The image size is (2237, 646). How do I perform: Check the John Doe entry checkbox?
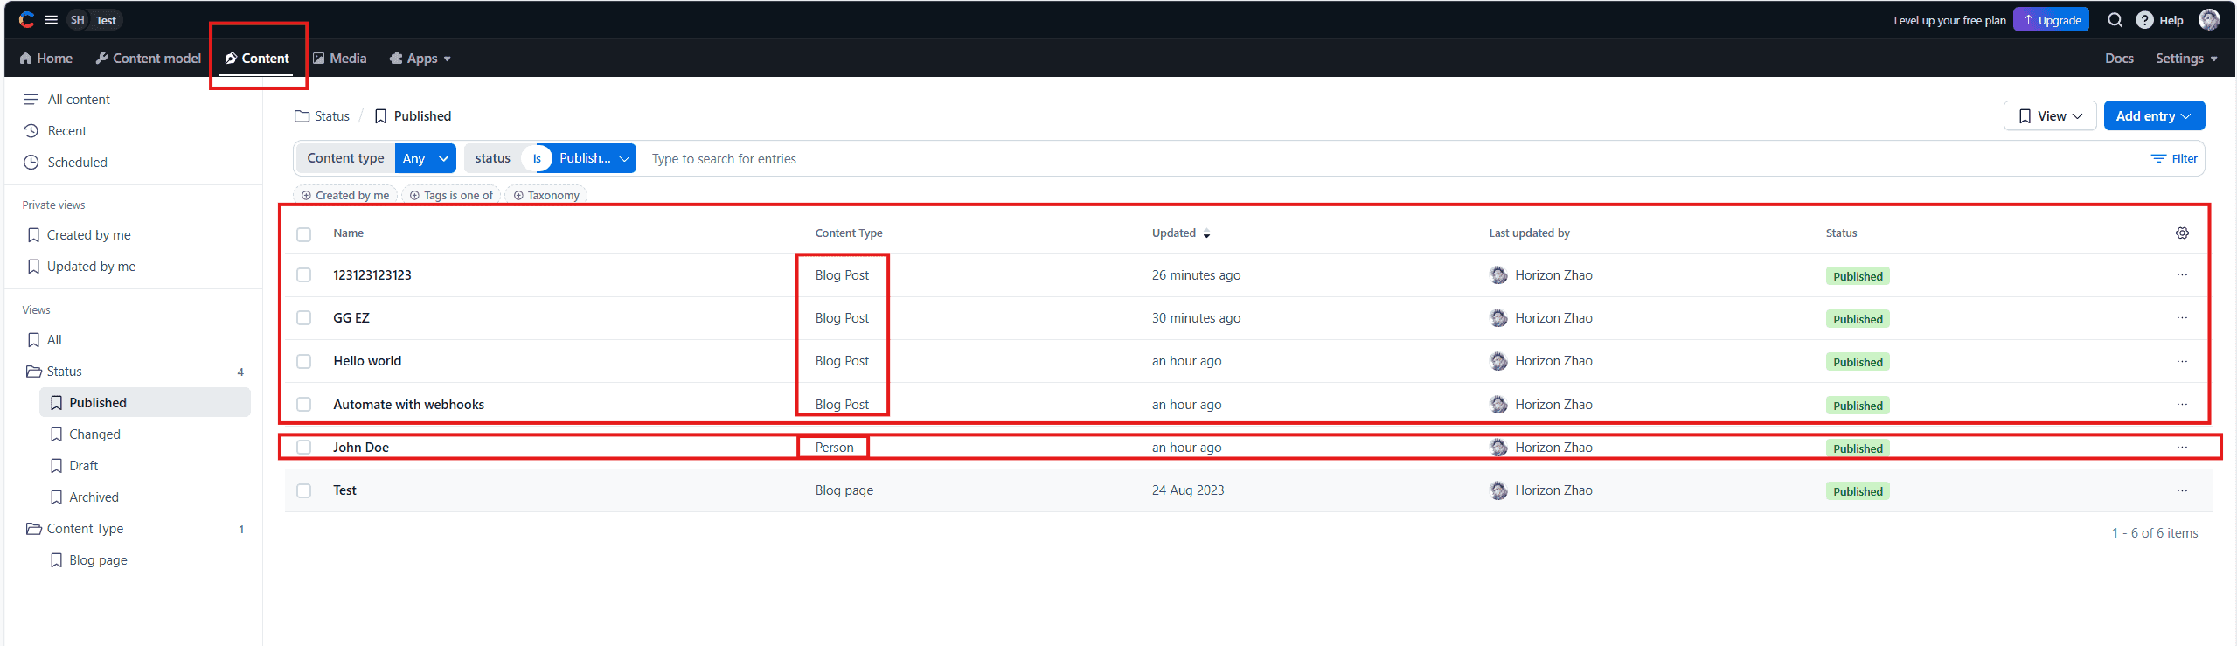point(303,447)
